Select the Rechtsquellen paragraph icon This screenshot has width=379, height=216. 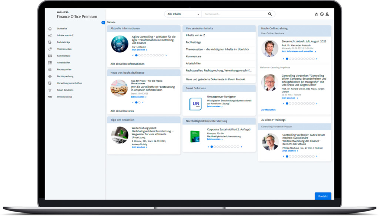tap(50, 70)
